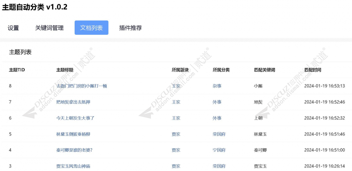The width and height of the screenshot is (352, 171).
Task: Click match time 2024-01-19 16:51:46
Action: click(325, 134)
